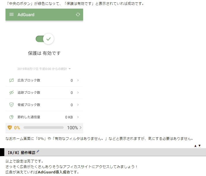Open the AdGuard hamburger menu
This screenshot has height=176, width=206.
coord(12,15)
